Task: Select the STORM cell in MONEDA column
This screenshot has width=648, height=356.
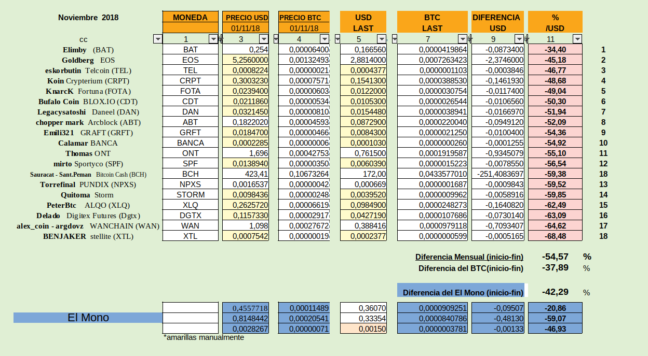Action: (191, 194)
